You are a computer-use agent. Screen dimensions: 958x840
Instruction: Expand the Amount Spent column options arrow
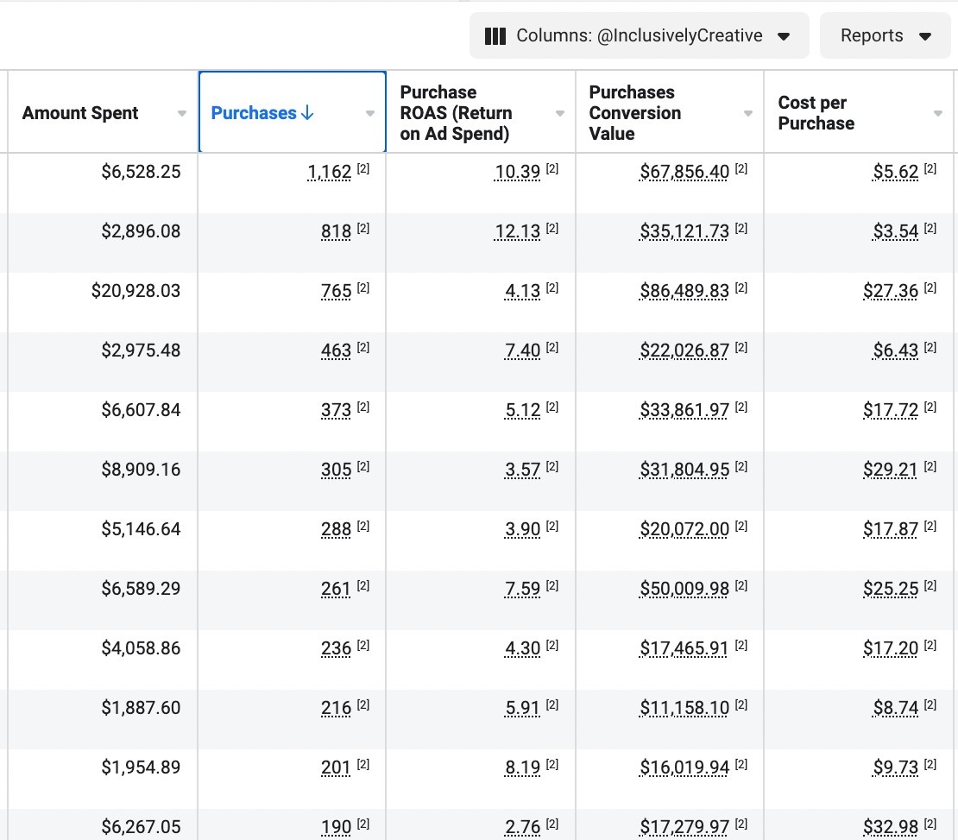181,114
